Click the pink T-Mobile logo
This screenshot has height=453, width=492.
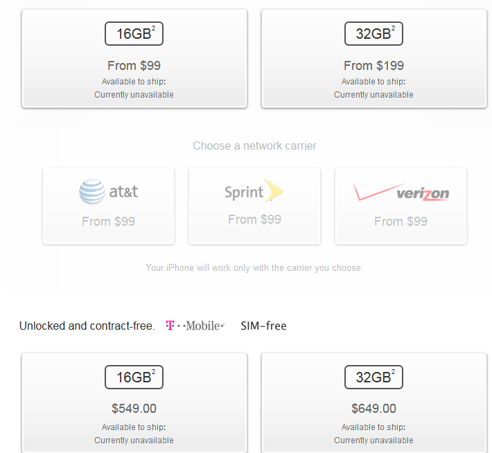(x=195, y=326)
